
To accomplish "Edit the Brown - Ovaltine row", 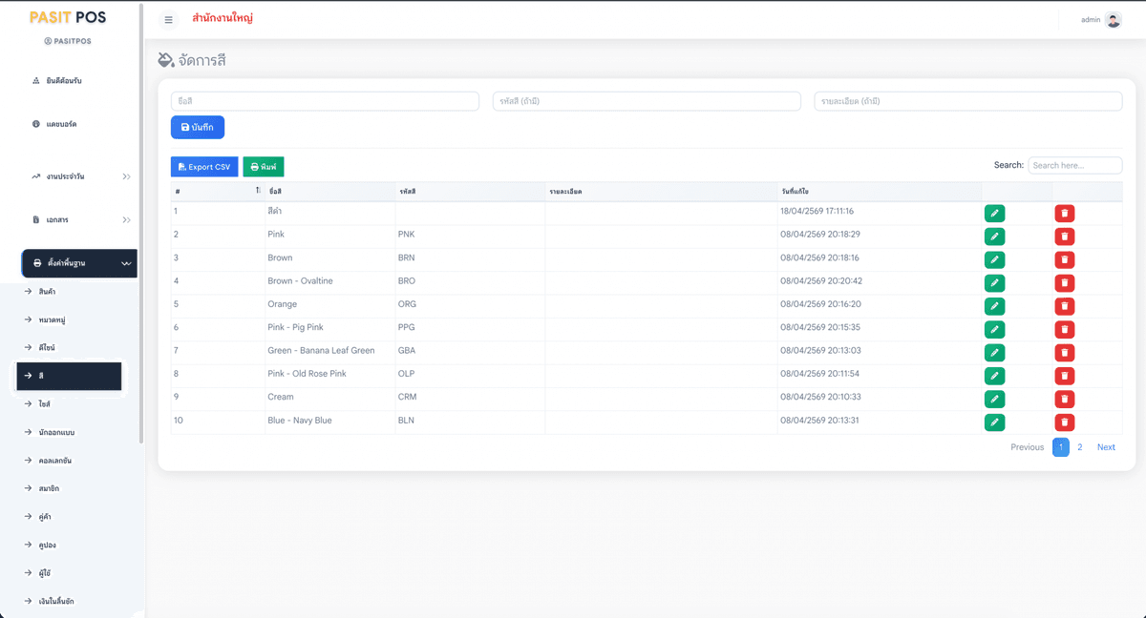I will coord(994,283).
